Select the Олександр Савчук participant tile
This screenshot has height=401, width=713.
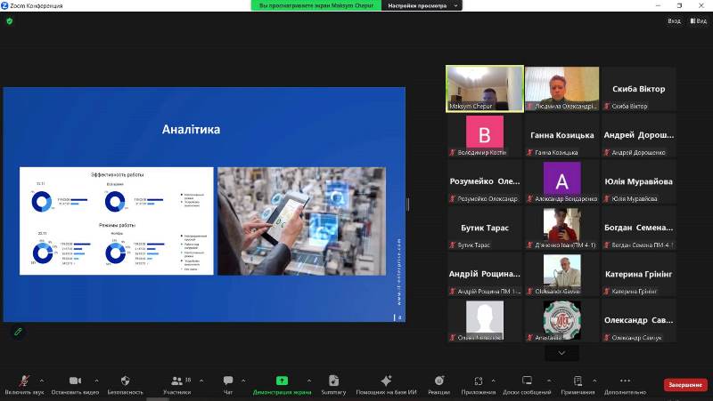(638, 320)
